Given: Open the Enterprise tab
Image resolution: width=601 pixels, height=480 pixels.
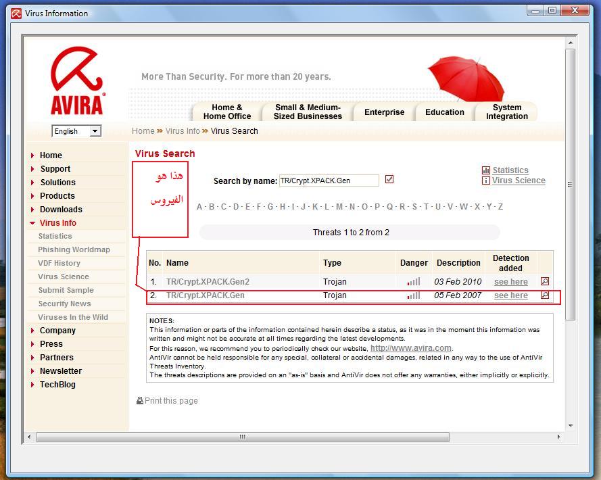Looking at the screenshot, I should coord(384,112).
